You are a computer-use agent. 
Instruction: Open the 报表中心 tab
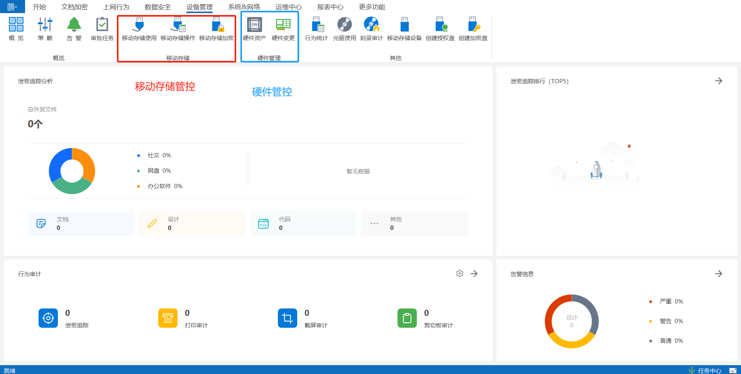click(330, 7)
